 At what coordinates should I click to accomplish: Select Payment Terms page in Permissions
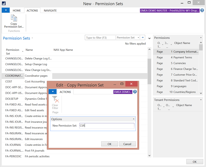coord(176,58)
